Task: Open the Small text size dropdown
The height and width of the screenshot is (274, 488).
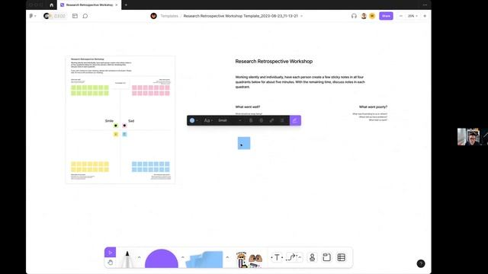Action: (x=230, y=120)
